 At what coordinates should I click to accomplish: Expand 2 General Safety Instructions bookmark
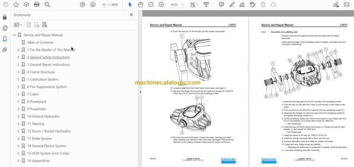pos(18,57)
